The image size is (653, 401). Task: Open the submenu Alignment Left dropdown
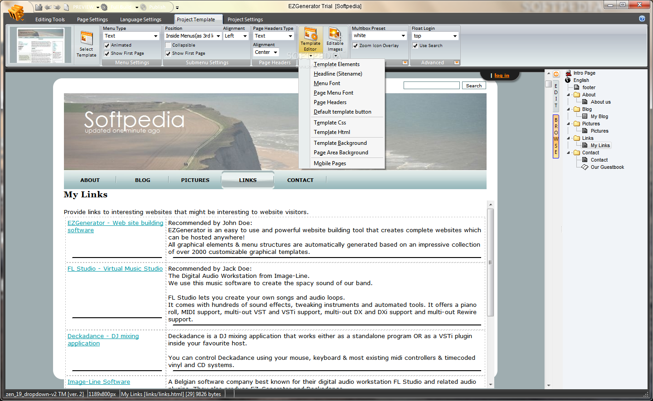pyautogui.click(x=236, y=36)
